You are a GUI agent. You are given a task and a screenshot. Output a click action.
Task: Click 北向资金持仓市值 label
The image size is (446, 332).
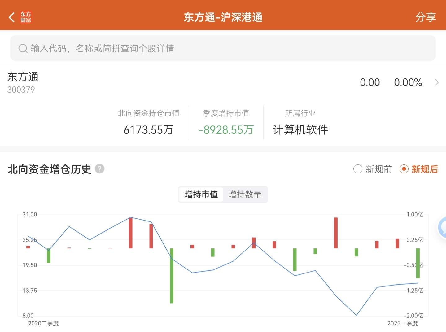[149, 113]
